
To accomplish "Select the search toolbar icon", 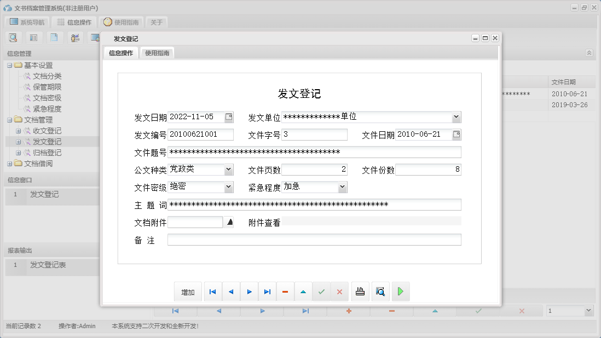I will [x=13, y=37].
